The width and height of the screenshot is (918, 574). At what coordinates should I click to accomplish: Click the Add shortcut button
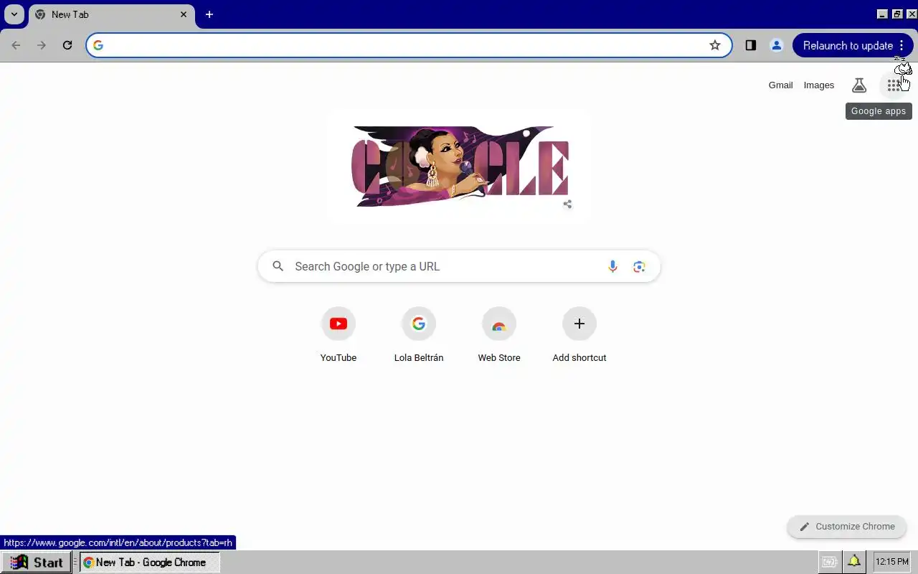pyautogui.click(x=579, y=336)
